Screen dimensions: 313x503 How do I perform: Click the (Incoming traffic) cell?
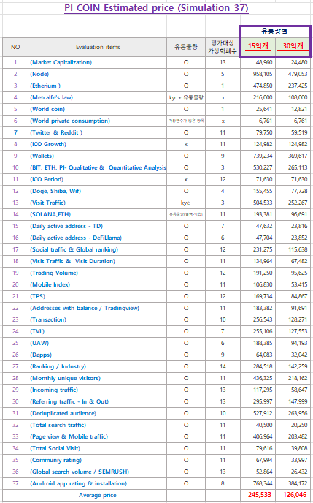(98, 390)
